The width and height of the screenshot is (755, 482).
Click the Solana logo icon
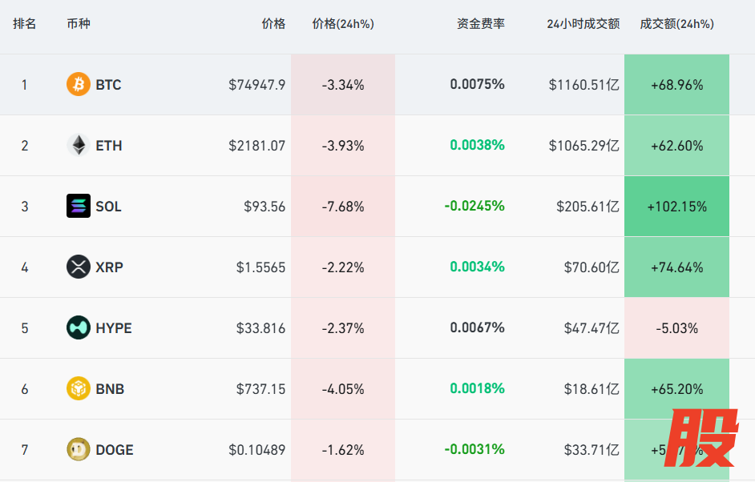click(x=79, y=206)
